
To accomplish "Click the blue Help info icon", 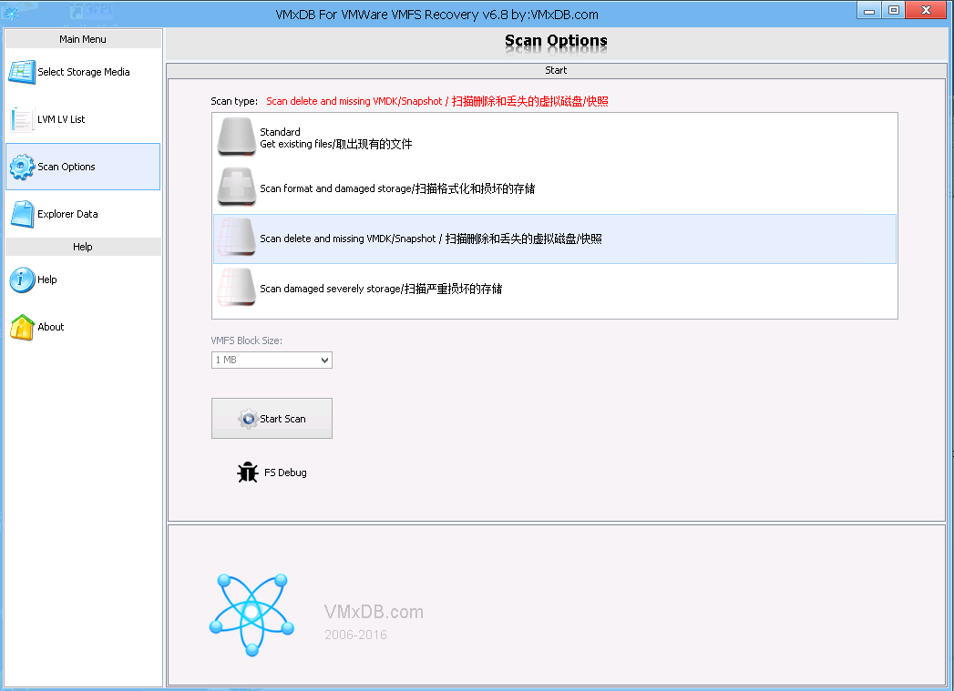I will coord(22,279).
